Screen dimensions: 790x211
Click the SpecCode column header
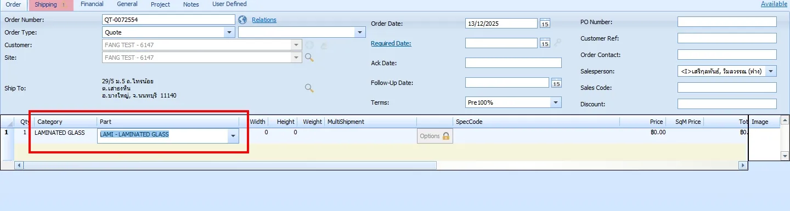(536, 122)
